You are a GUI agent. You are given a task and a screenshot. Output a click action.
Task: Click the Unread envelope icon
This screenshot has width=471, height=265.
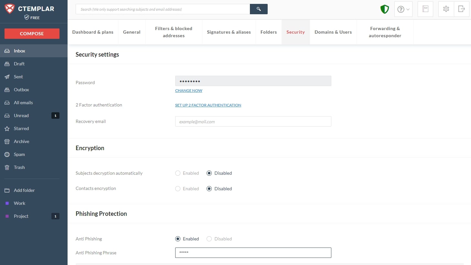[7, 116]
